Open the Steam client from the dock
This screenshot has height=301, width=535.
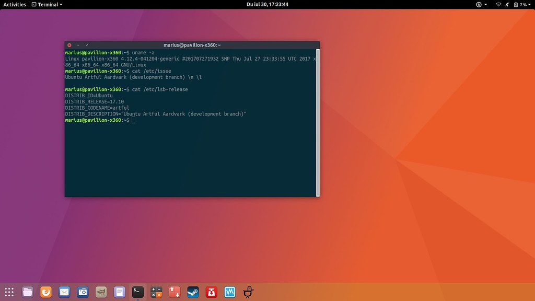(193, 292)
